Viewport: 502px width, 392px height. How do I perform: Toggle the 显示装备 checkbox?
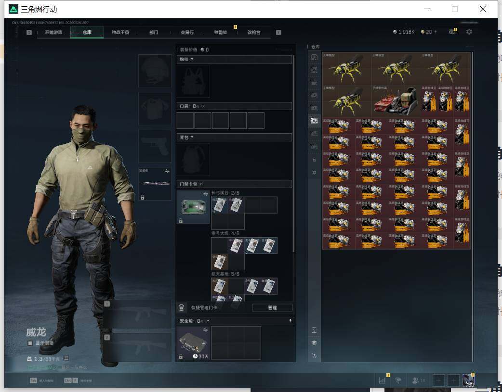[30, 343]
